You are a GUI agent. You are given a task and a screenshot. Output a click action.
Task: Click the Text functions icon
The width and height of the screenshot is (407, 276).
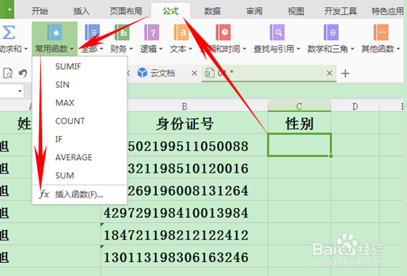coord(181,33)
